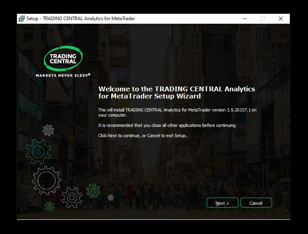308x234 pixels.
Task: Click the Trading Central logo
Action: (x=63, y=58)
